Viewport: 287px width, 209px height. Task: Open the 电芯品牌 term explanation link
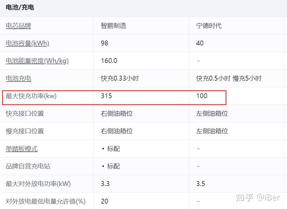[x=18, y=25]
